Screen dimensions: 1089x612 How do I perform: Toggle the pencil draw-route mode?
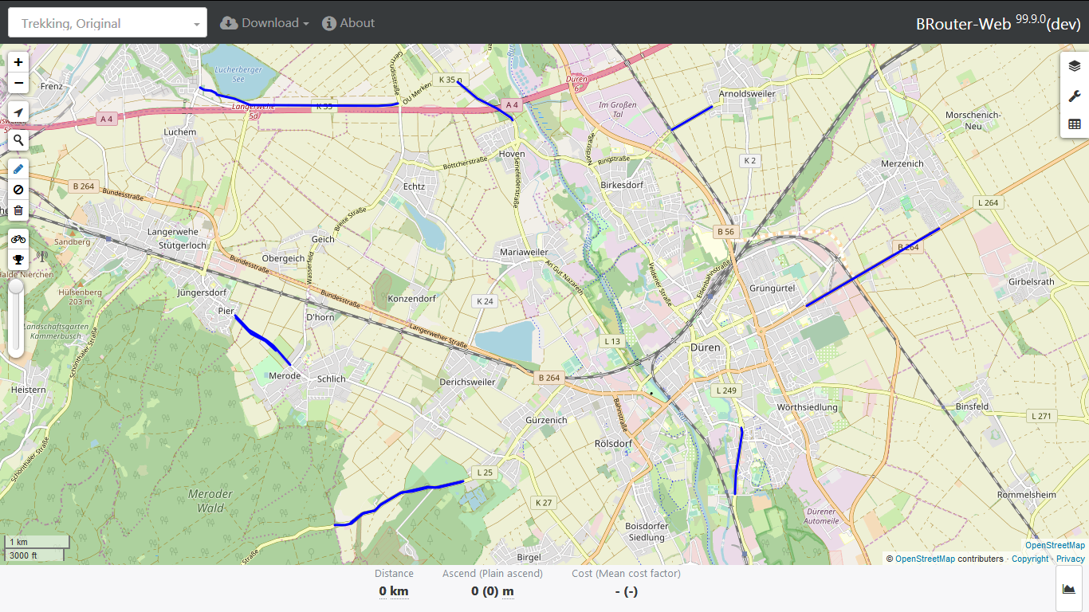click(x=18, y=169)
